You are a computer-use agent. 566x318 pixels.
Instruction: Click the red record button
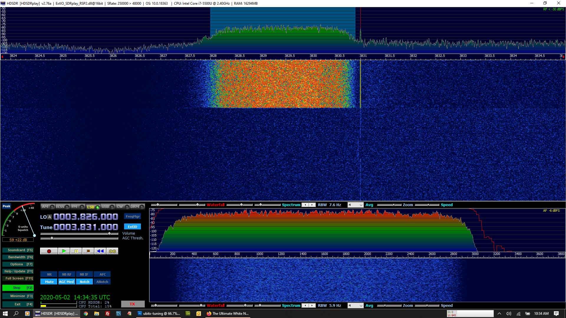49,251
